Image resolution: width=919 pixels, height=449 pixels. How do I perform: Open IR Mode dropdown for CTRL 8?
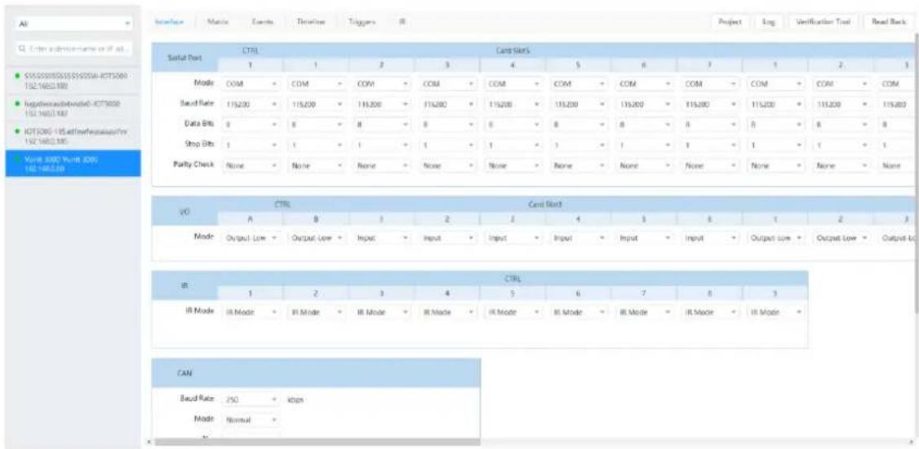[x=712, y=313]
